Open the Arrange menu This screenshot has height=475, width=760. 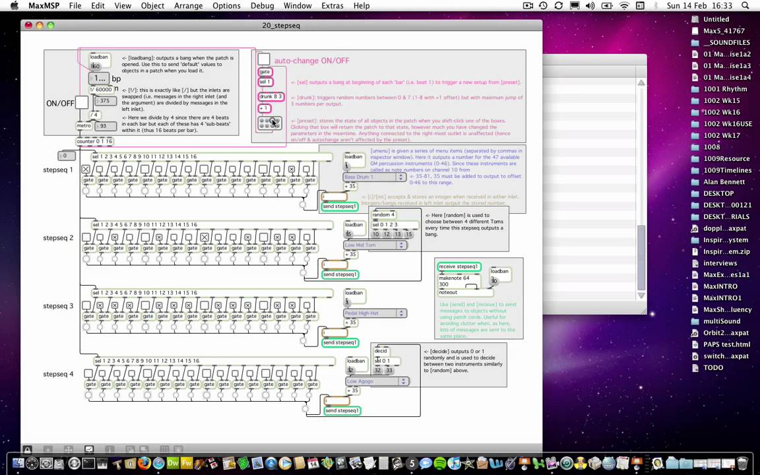(188, 6)
